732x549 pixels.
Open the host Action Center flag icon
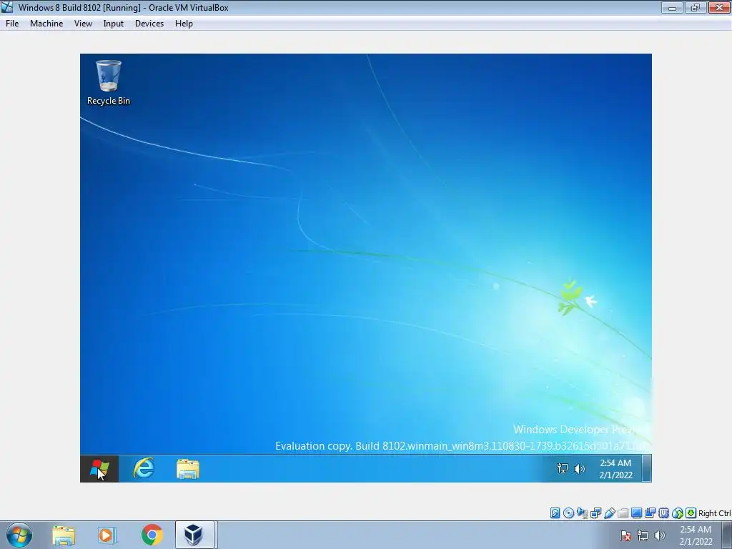click(x=625, y=535)
